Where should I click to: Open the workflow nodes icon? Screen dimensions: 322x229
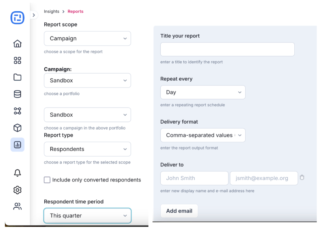pyautogui.click(x=18, y=111)
